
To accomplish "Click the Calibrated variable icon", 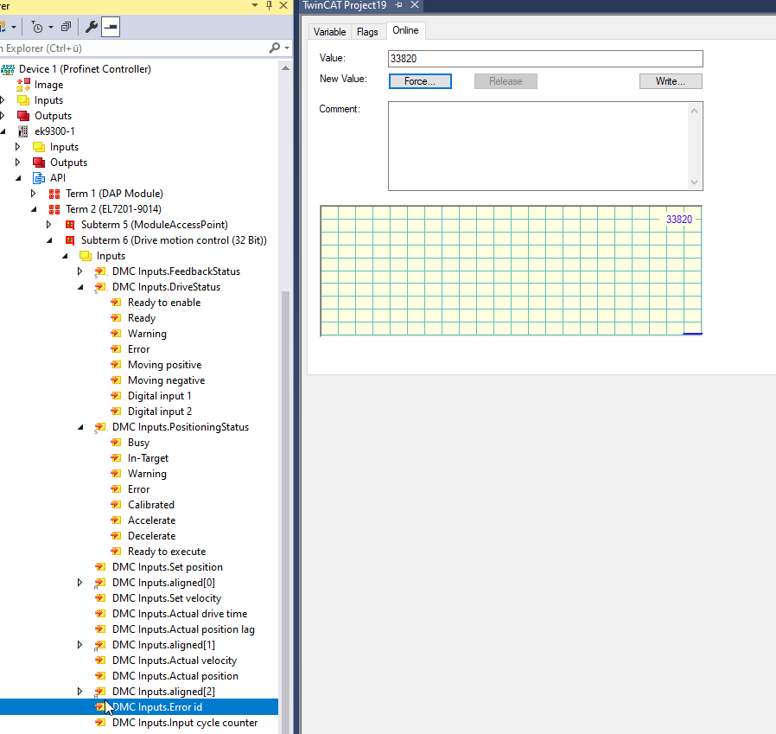I will [117, 505].
